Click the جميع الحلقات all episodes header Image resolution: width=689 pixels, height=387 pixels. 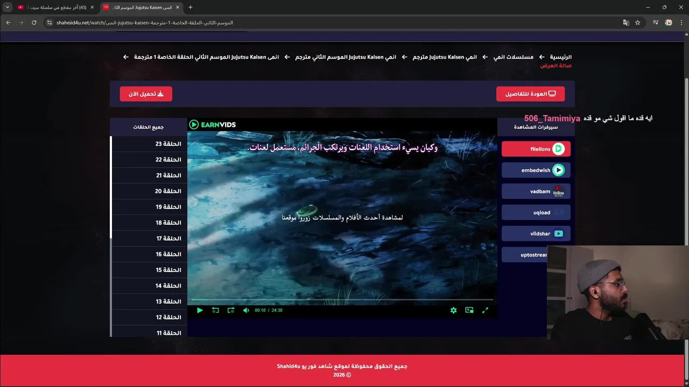click(x=149, y=127)
